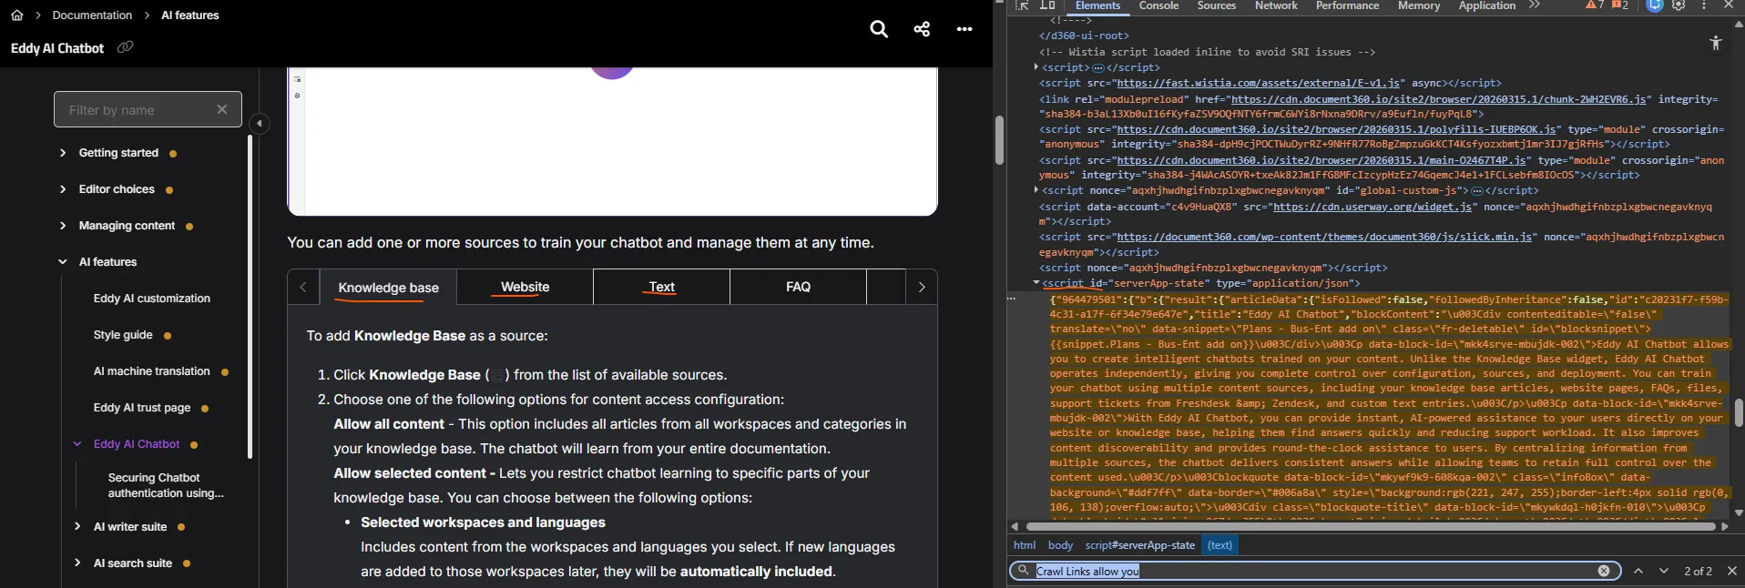Open the slick.min.js script link
This screenshot has width=1745, height=588.
1326,237
